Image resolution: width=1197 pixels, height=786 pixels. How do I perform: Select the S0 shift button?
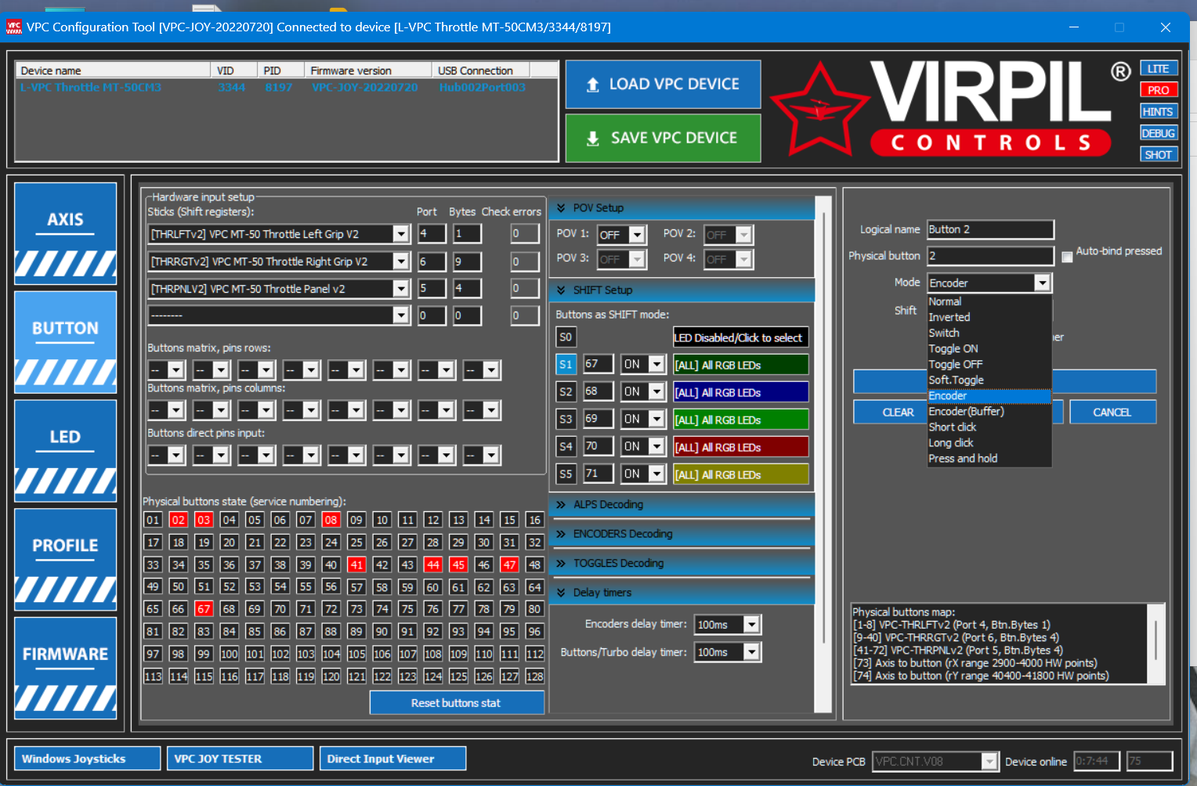[566, 337]
